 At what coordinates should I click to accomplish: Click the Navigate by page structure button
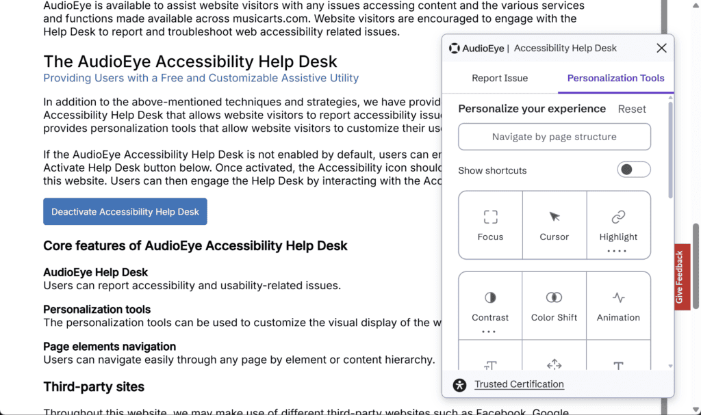coord(554,136)
